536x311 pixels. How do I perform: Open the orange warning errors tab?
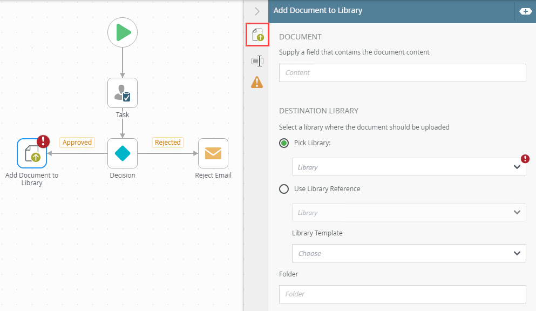[x=257, y=82]
